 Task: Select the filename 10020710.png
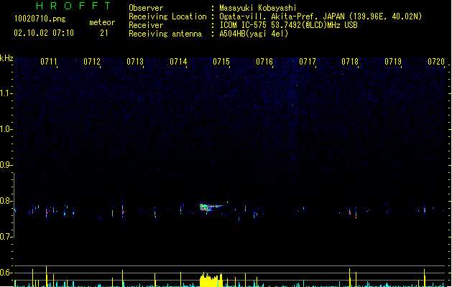40,19
